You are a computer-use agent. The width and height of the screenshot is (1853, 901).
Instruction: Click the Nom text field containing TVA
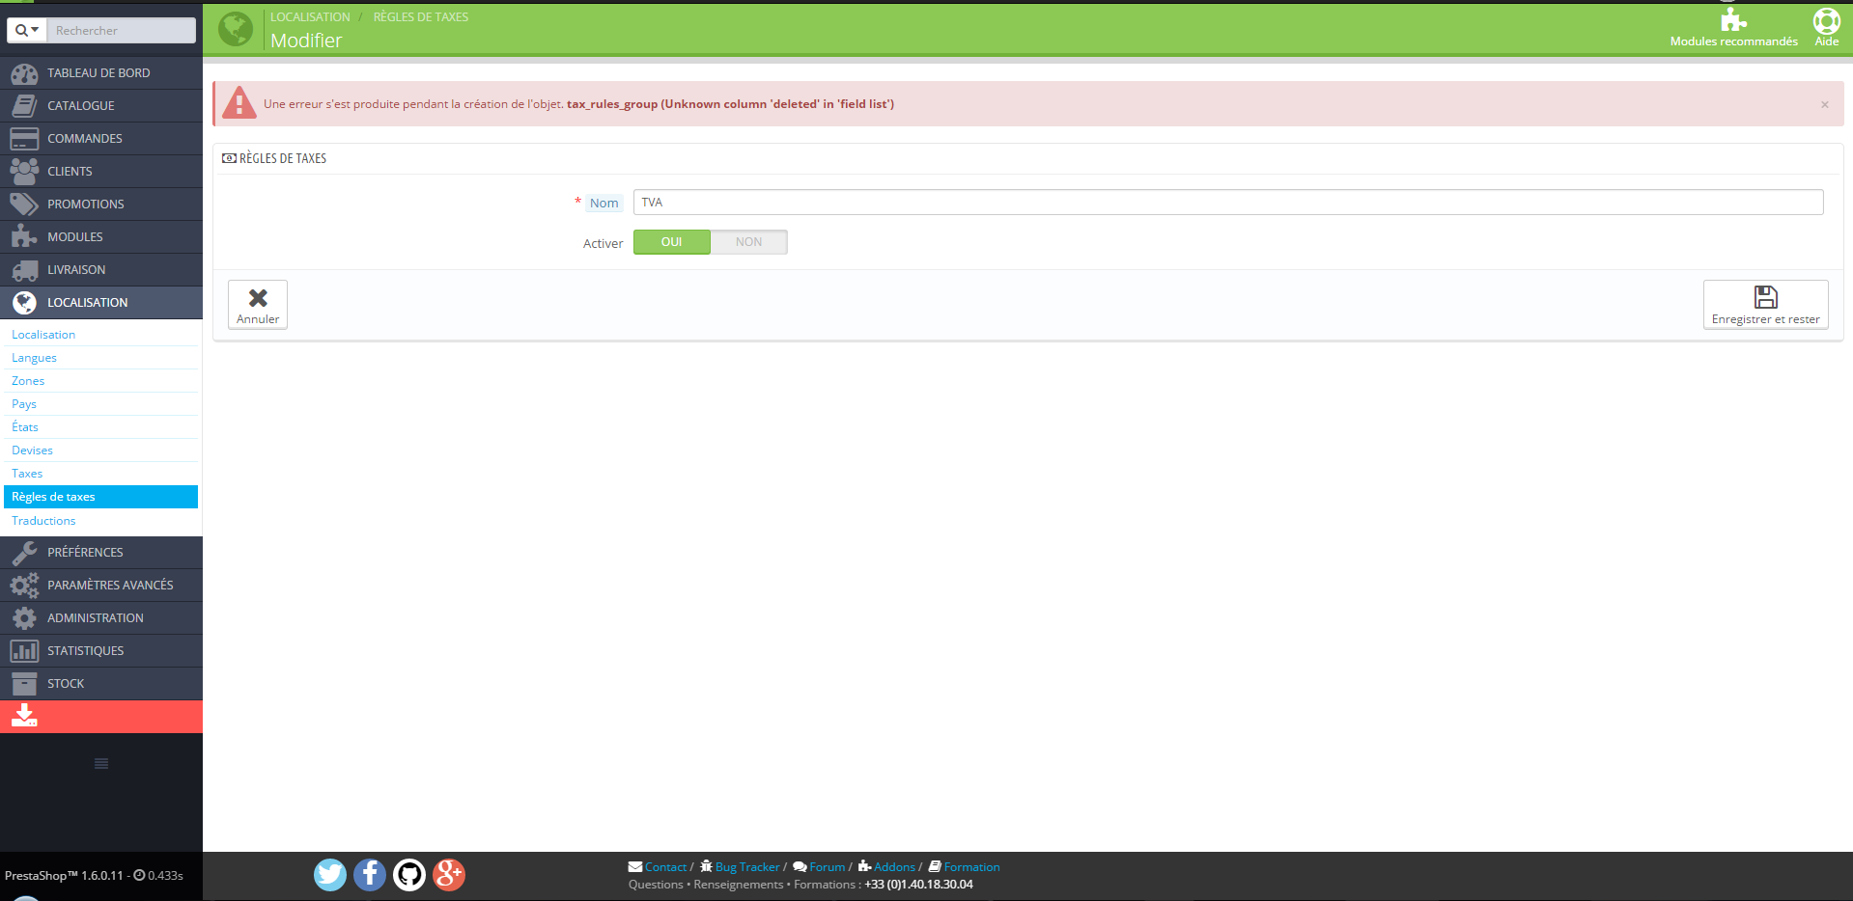pos(1228,203)
